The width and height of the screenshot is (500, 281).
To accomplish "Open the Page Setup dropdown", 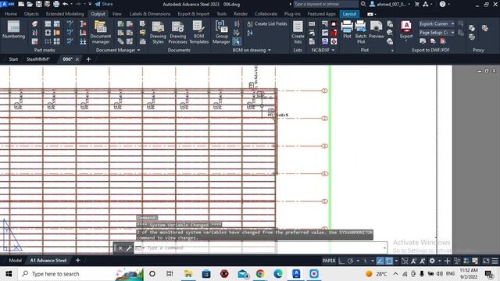I will 436,33.
